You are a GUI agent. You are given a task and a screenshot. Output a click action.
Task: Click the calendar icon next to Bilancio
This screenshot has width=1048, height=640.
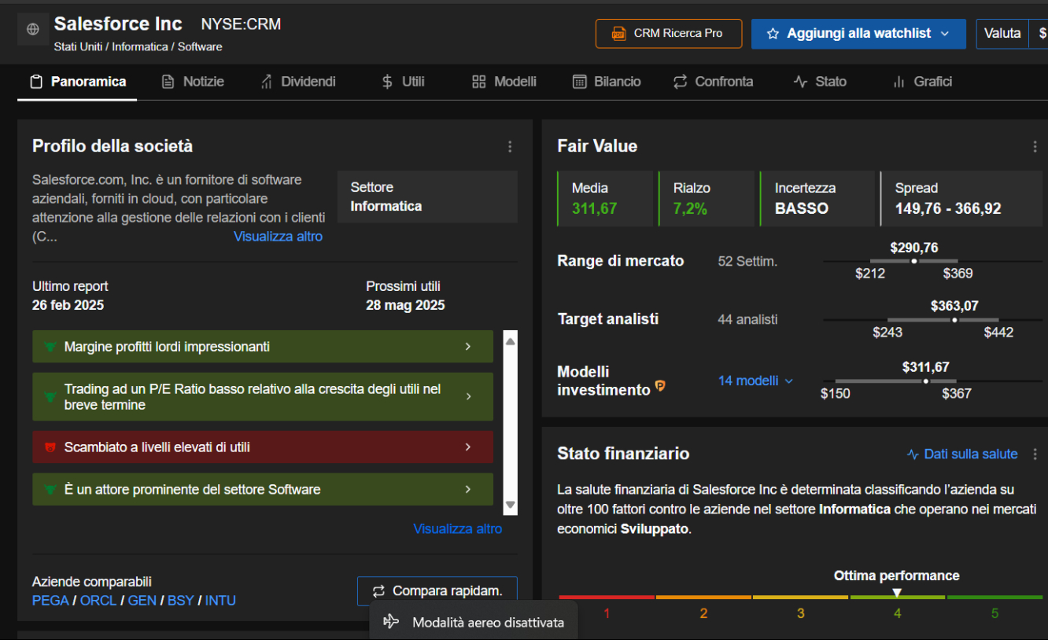coord(579,82)
